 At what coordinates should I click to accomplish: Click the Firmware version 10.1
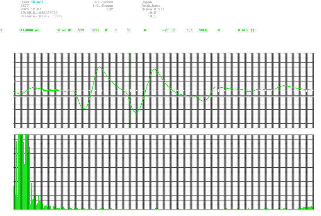click(x=152, y=16)
